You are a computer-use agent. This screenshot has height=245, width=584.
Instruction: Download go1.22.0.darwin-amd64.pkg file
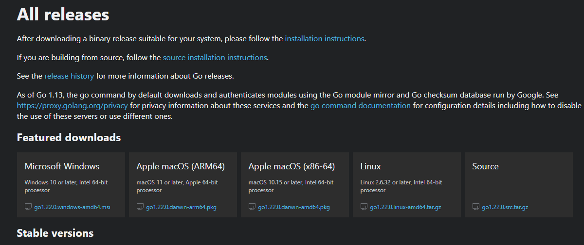(294, 207)
